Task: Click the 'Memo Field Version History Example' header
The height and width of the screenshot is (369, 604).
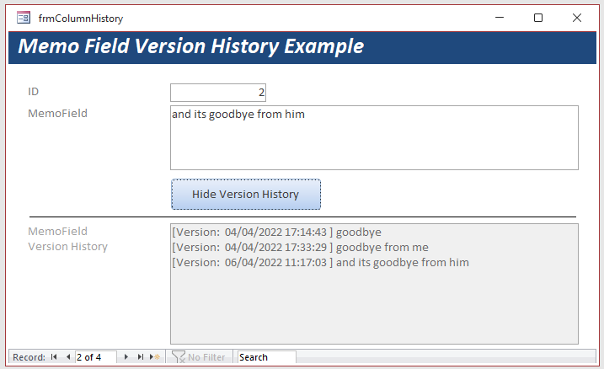Action: pyautogui.click(x=190, y=46)
